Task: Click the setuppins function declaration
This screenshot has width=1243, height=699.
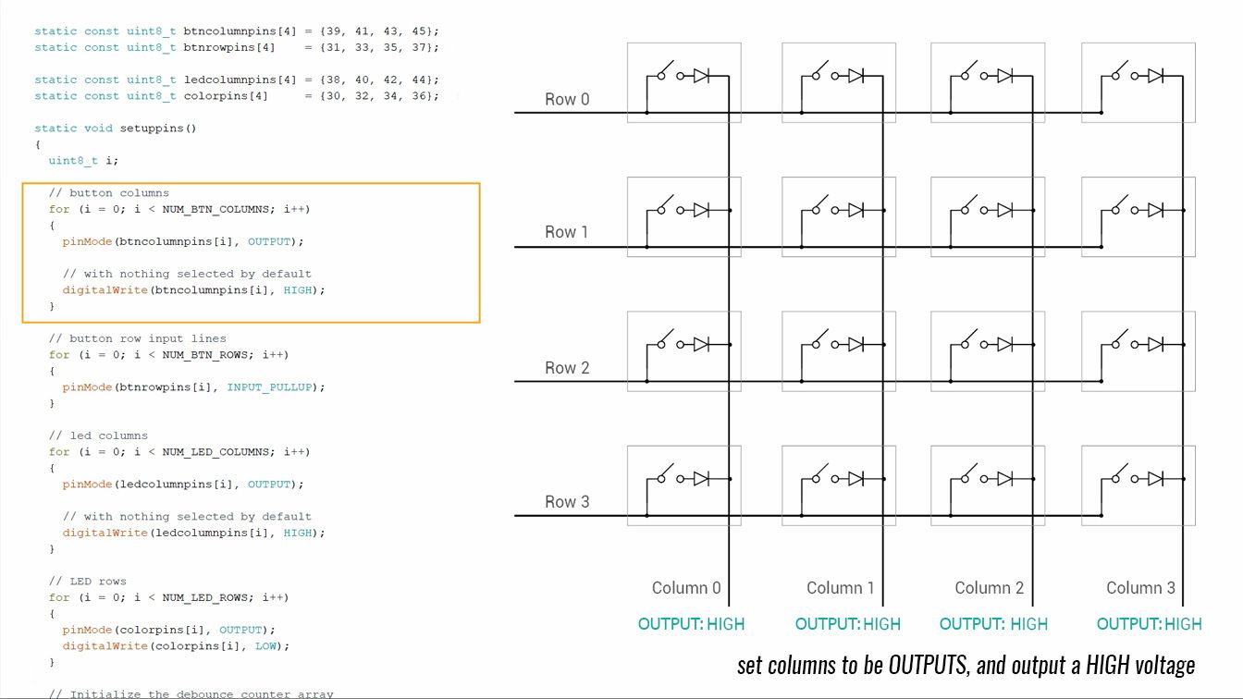Action: point(116,129)
